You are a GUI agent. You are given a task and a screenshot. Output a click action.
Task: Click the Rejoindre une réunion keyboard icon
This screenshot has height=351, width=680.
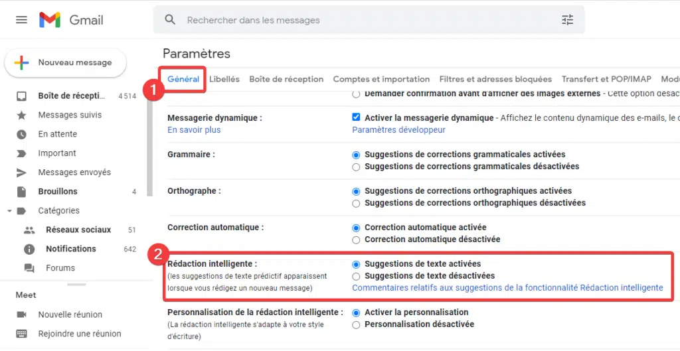tap(21, 334)
